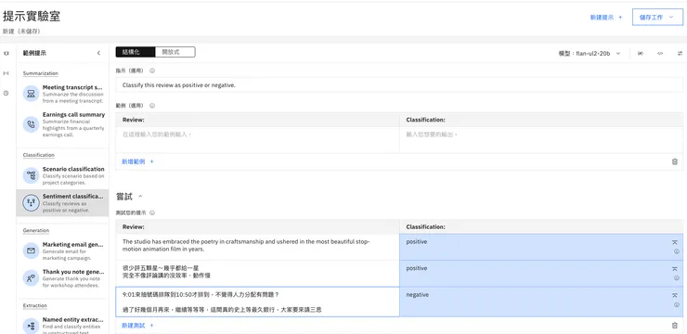Open the model parameters sliders icon

pyautogui.click(x=680, y=54)
